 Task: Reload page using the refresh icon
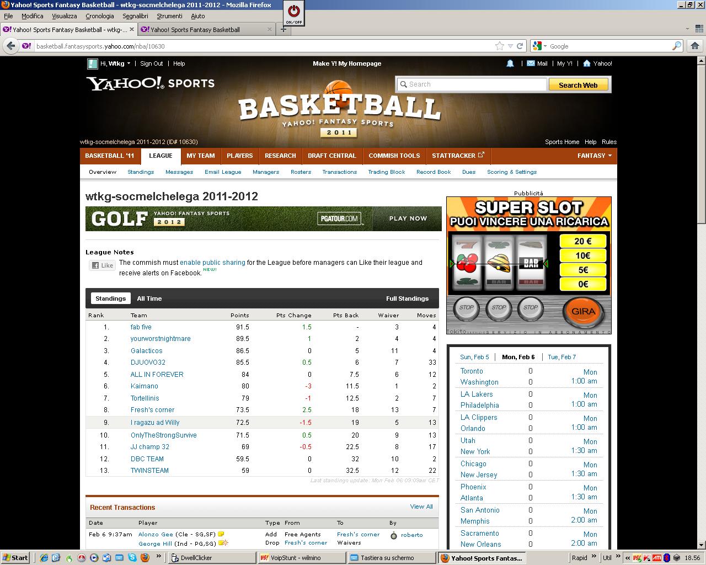[x=520, y=46]
